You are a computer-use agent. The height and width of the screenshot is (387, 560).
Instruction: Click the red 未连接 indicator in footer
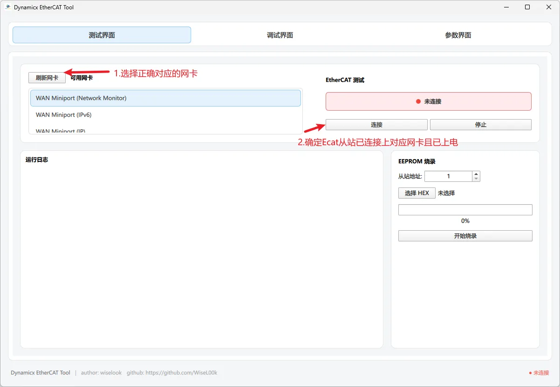[539, 373]
